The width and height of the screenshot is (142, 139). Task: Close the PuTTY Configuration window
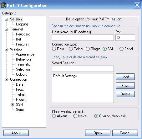tap(137, 5)
